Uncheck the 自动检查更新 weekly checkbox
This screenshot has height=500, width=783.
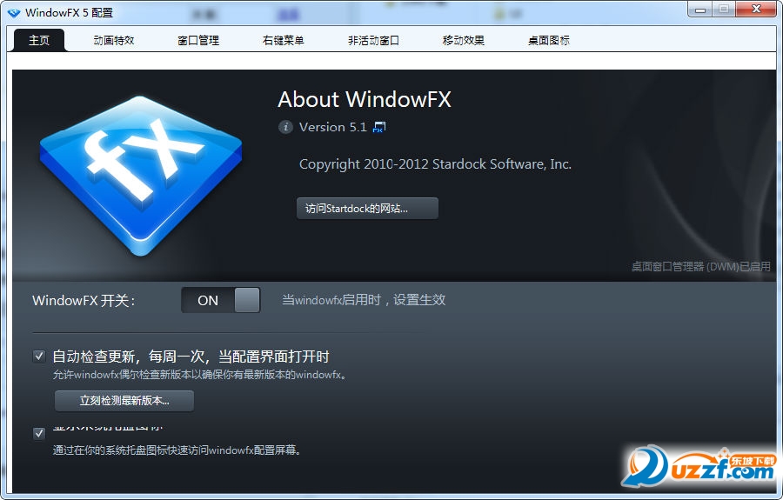tap(39, 357)
